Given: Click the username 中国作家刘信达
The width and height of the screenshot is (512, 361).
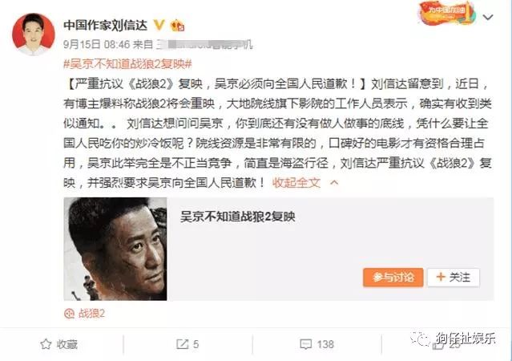Looking at the screenshot, I should (106, 25).
